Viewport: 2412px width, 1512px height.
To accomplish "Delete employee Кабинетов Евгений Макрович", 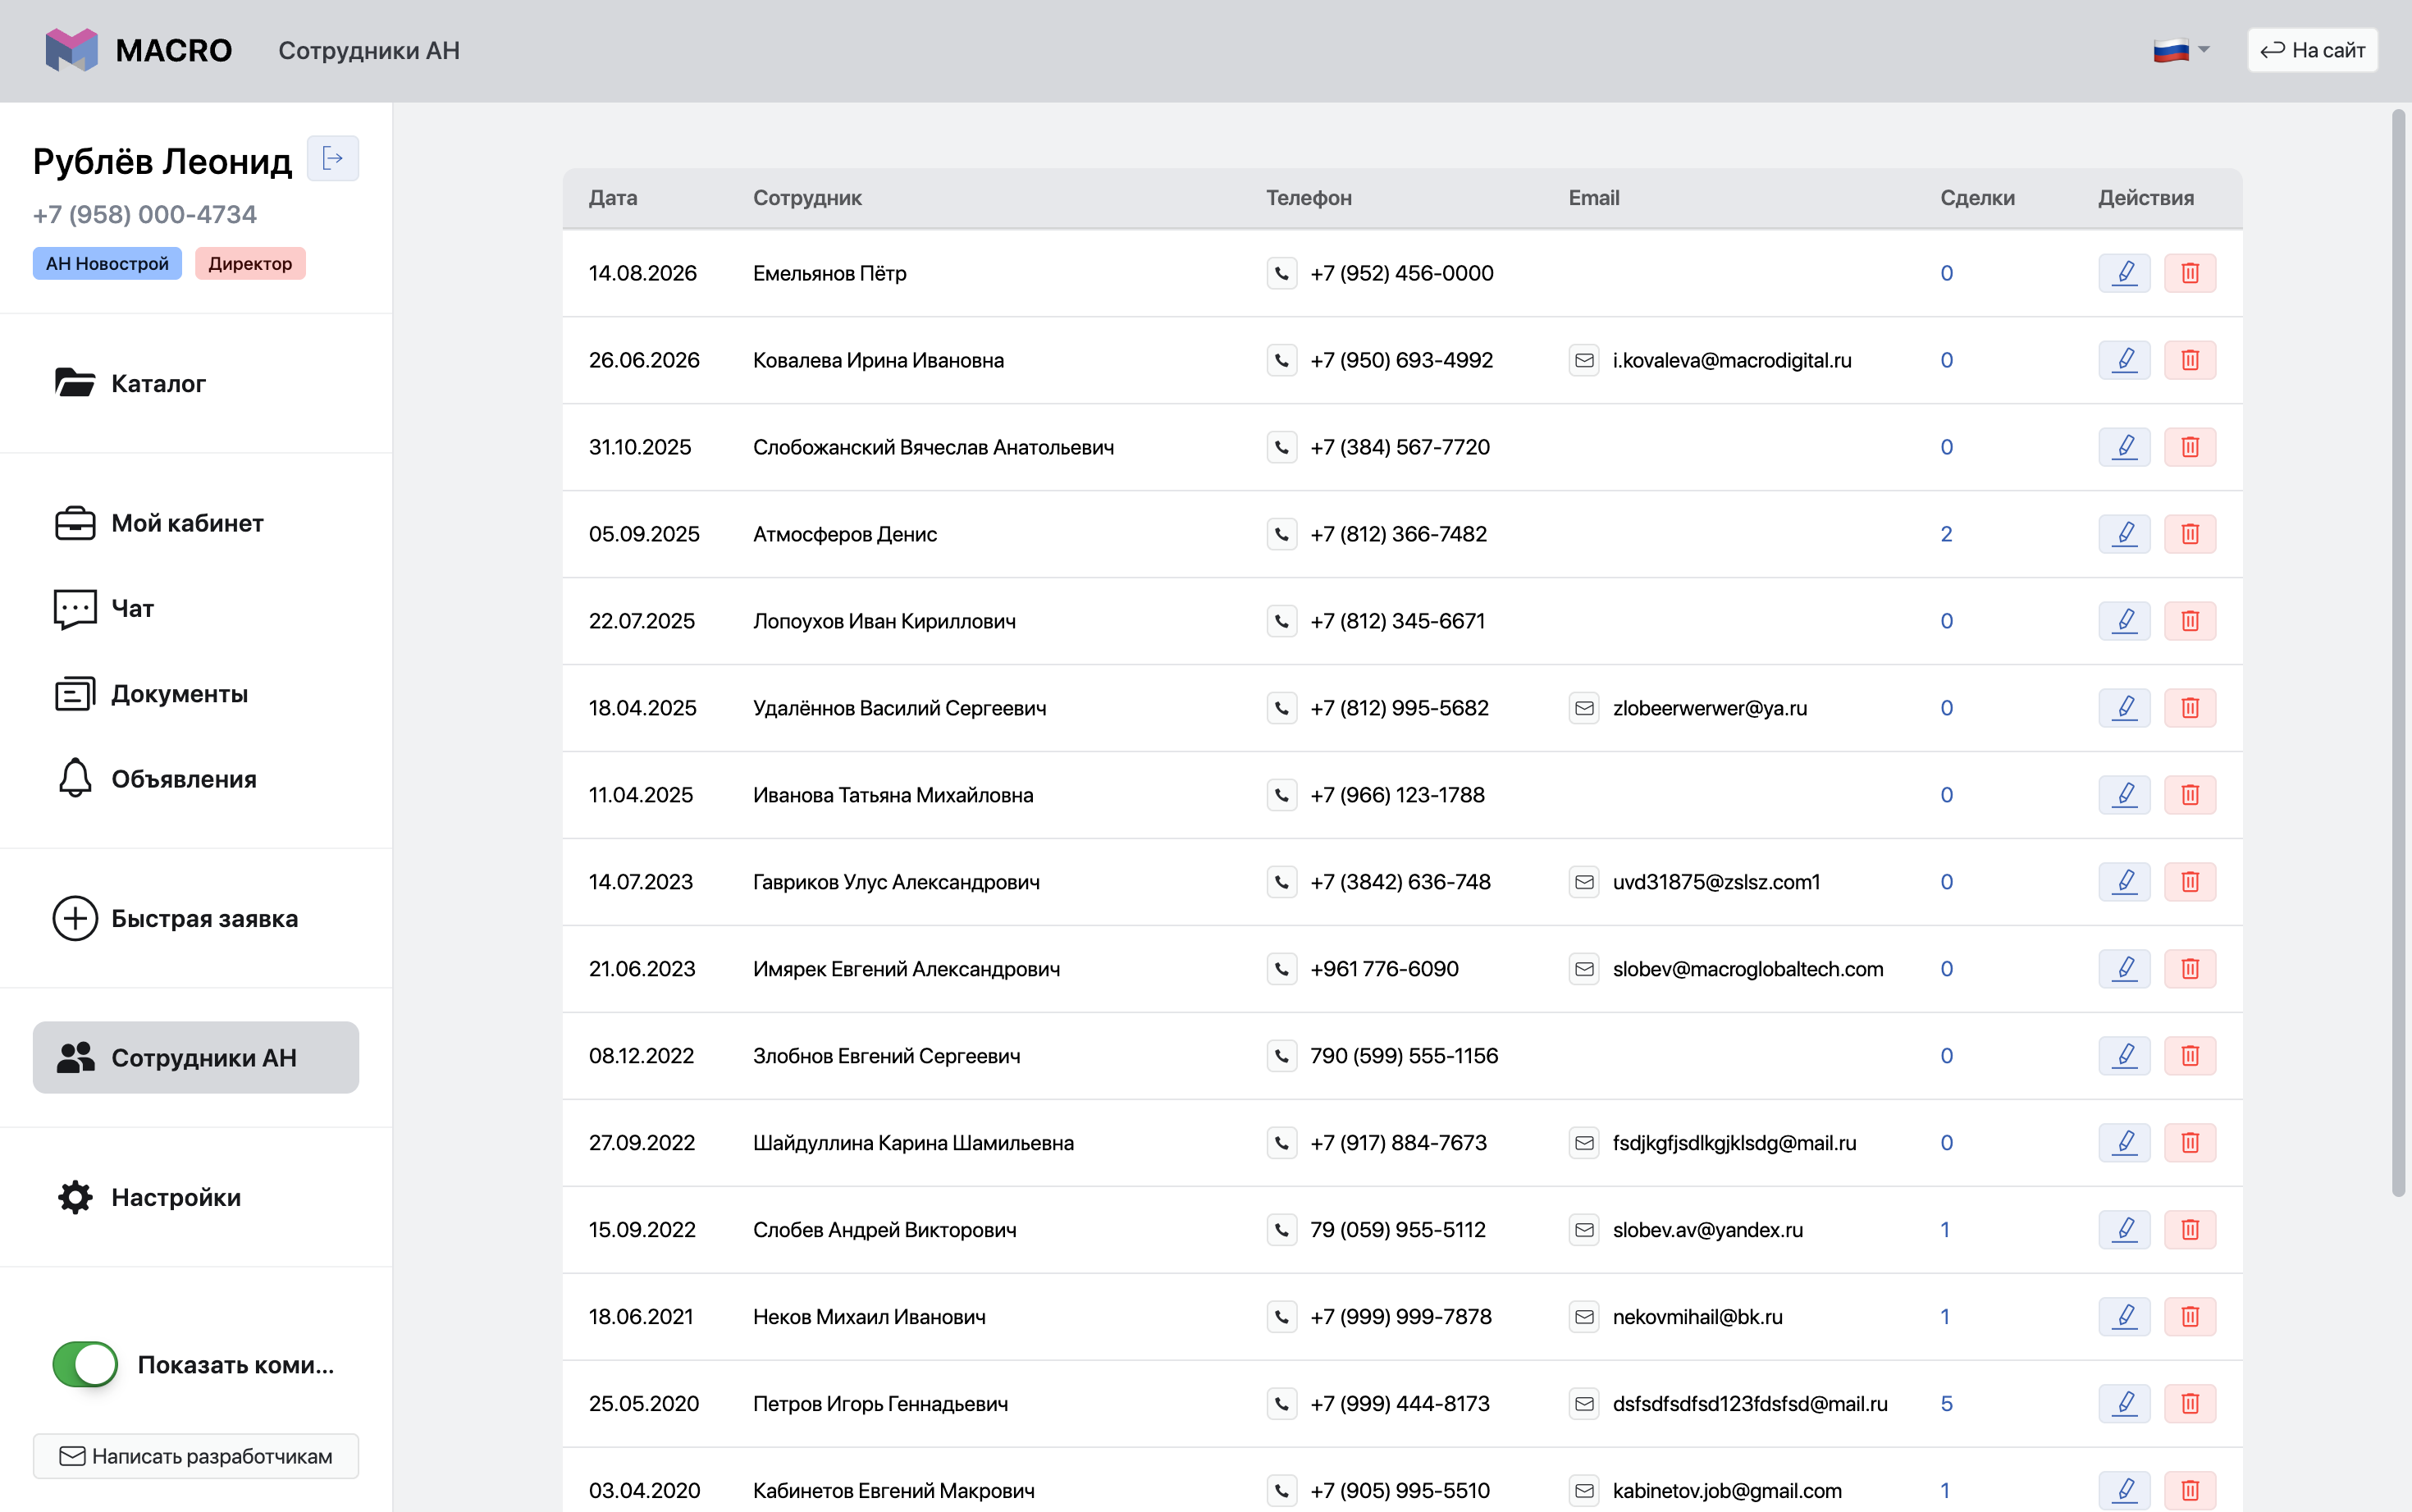I will [x=2190, y=1491].
